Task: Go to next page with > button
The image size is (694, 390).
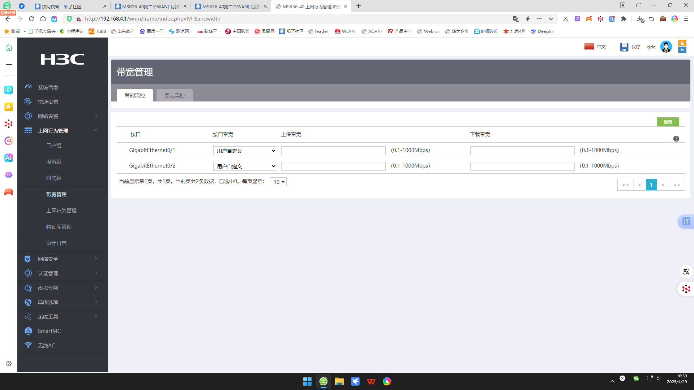Action: click(663, 185)
